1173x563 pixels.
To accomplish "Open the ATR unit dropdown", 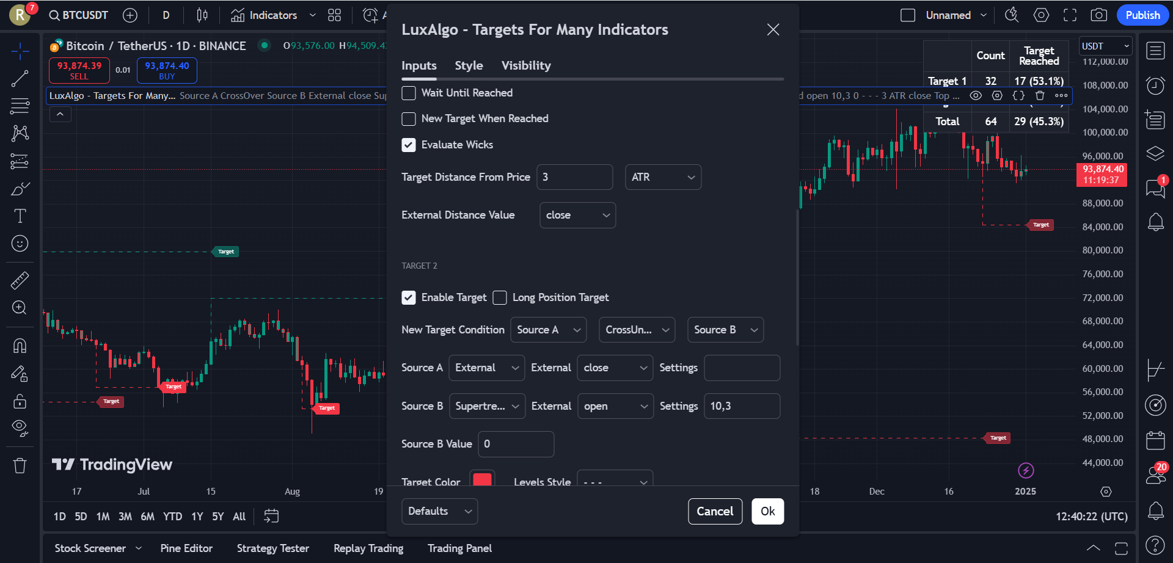I will pos(663,177).
